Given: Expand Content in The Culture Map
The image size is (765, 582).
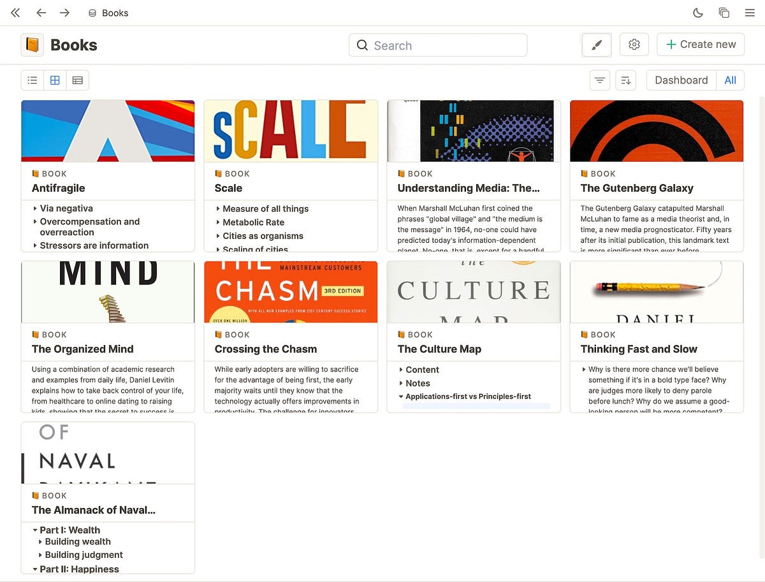Looking at the screenshot, I should coord(400,370).
